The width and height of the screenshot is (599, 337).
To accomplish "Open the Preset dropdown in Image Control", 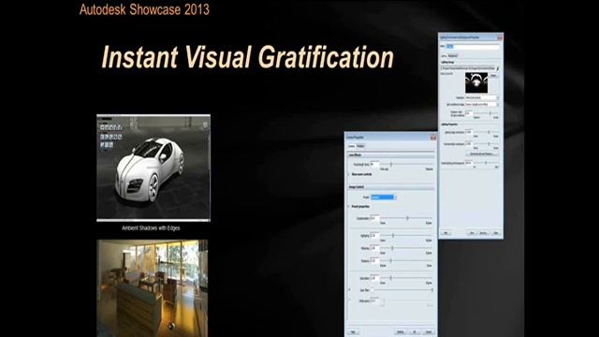I will [384, 198].
